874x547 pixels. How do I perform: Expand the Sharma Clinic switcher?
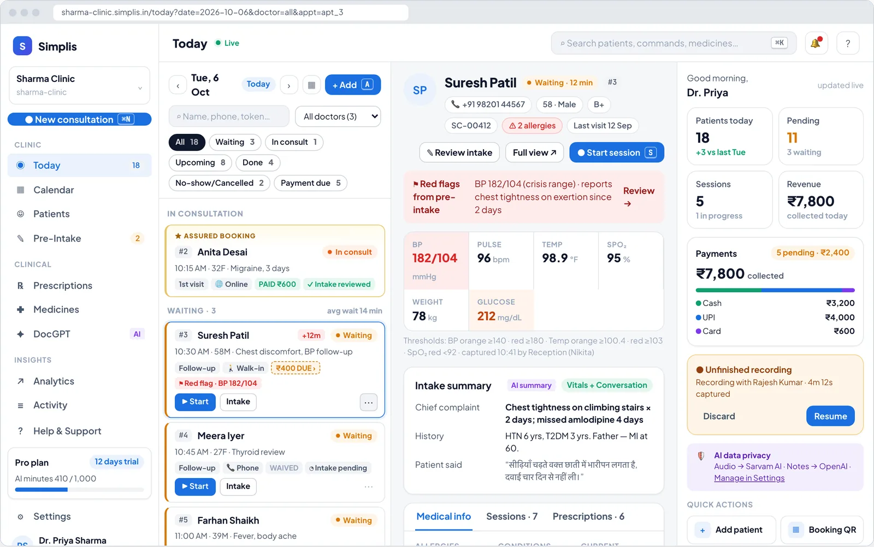(79, 85)
